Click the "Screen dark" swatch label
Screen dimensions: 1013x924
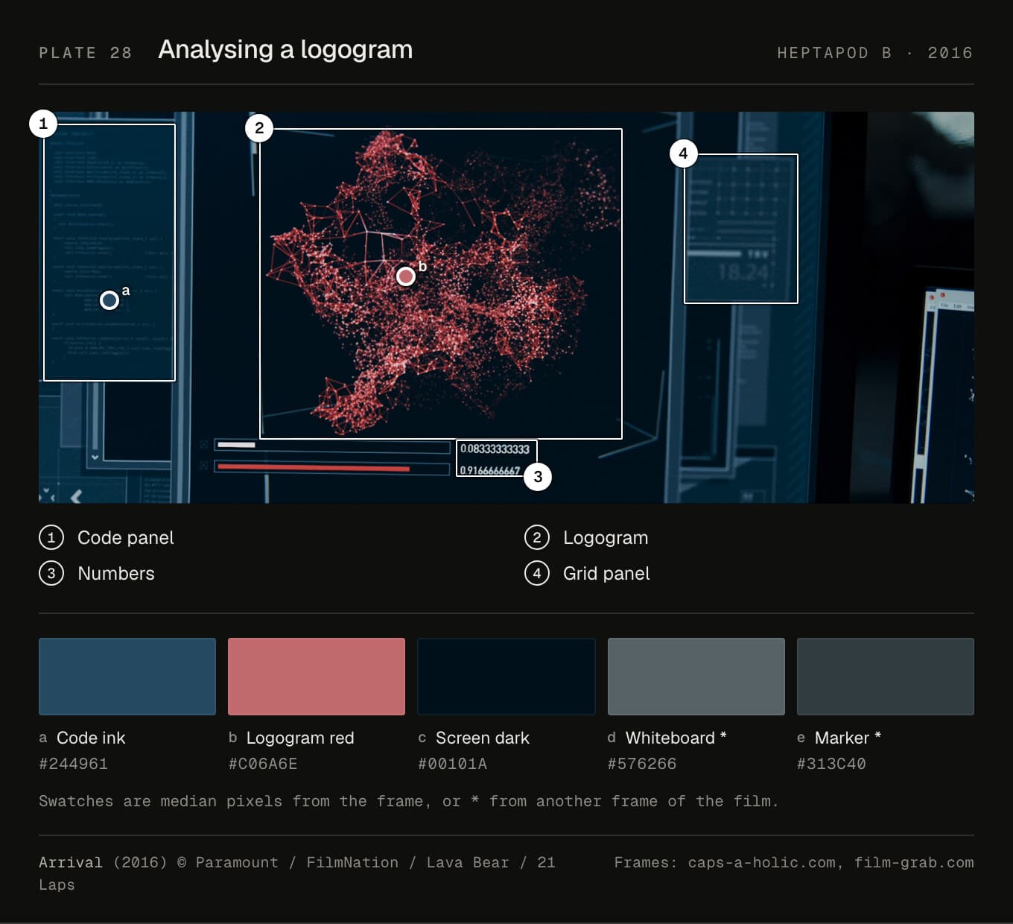tap(483, 738)
